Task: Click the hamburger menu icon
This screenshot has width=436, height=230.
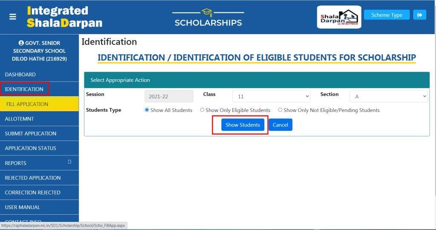Action: pos(13,17)
